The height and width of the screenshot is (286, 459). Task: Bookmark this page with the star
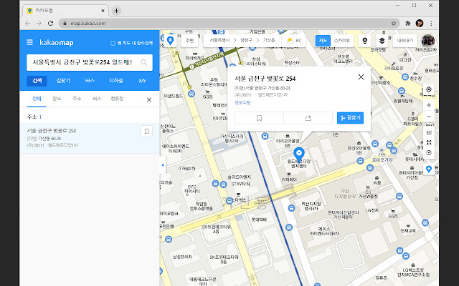coord(394,24)
